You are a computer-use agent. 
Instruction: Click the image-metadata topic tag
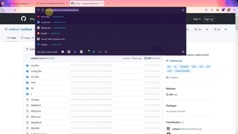point(182,71)
